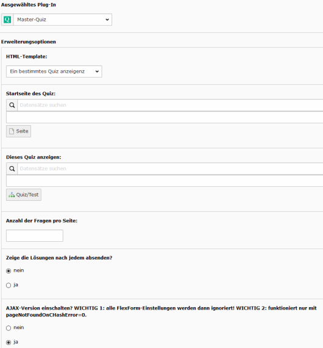Click the page icon on the Seite button
This screenshot has height=348, width=323.
click(12, 131)
